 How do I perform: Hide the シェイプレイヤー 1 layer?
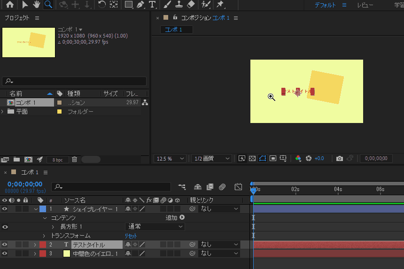5,209
